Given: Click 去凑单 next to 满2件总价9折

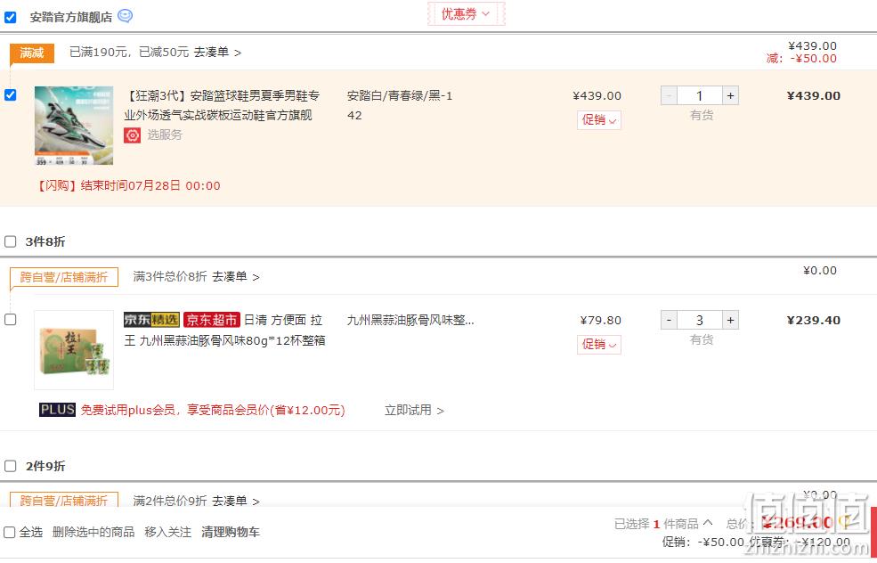Looking at the screenshot, I should pos(235,501).
